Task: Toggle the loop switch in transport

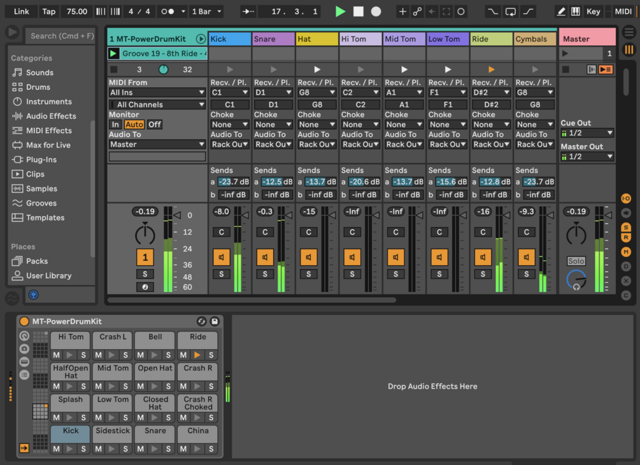Action: pos(511,11)
